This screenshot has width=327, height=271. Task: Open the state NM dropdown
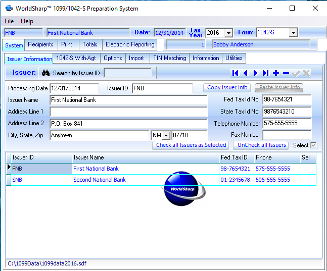166,136
